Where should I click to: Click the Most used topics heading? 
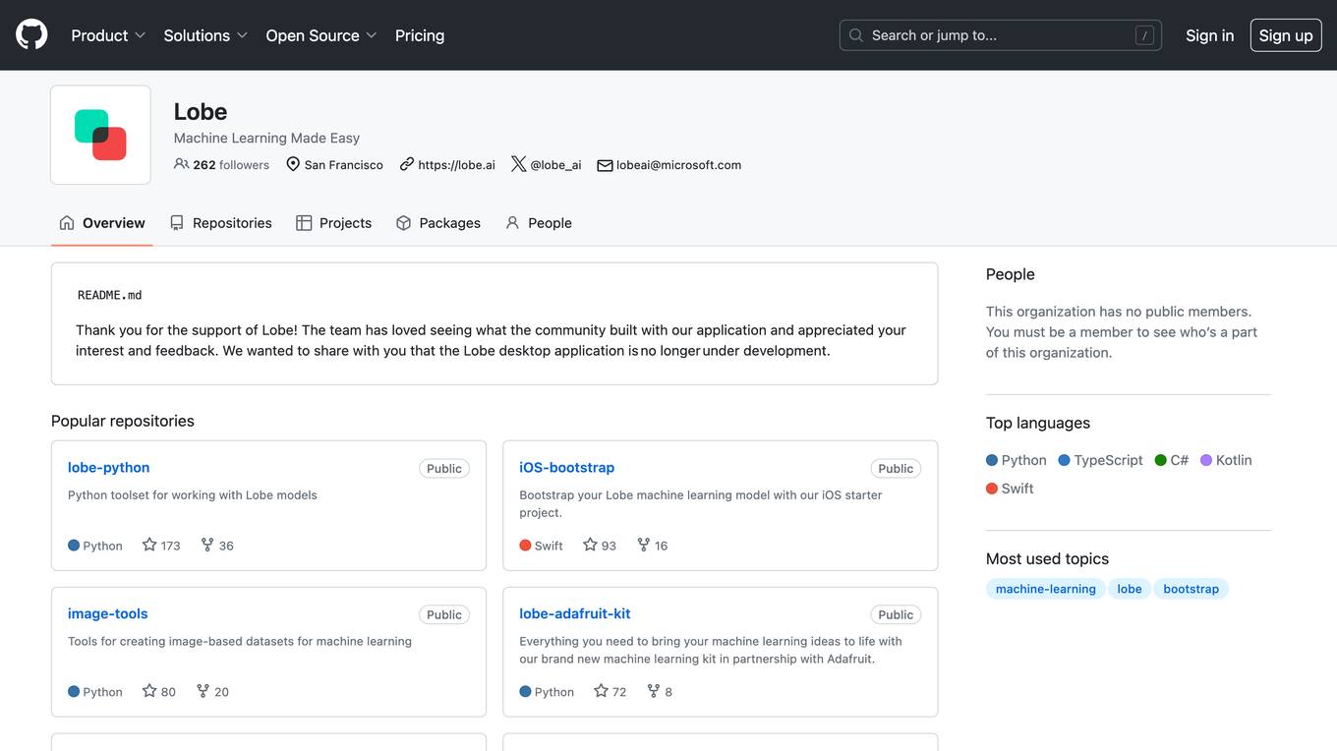[1047, 558]
